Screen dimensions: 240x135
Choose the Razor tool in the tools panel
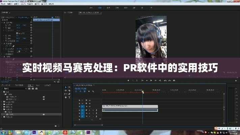70,90
